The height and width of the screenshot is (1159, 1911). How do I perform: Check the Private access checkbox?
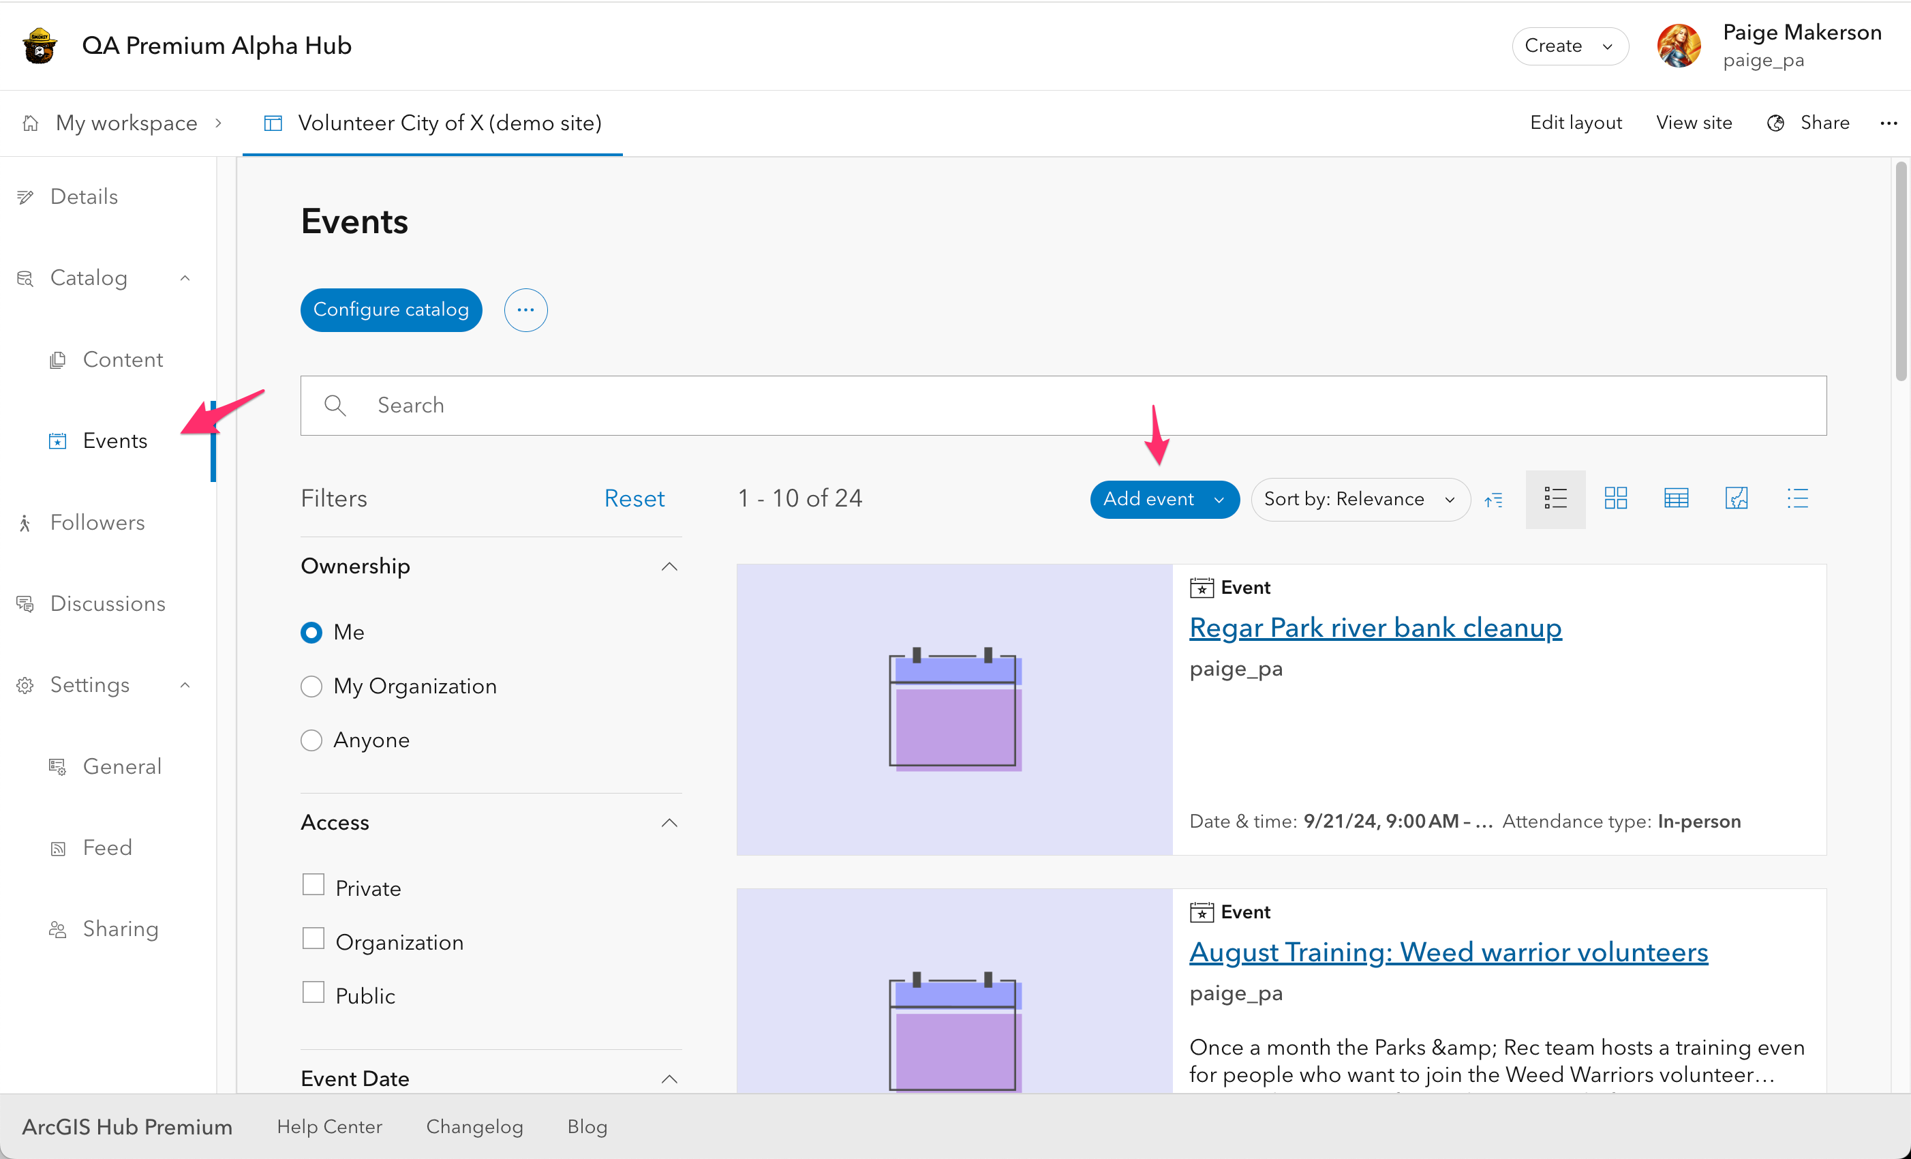click(x=314, y=884)
